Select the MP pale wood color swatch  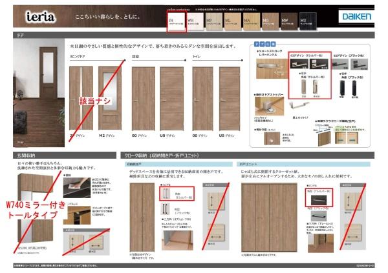pos(214,22)
